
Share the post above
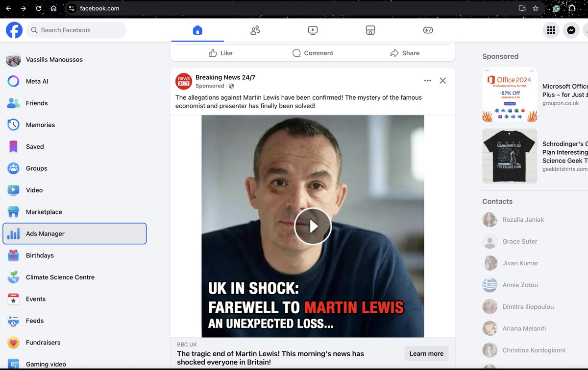coord(405,53)
